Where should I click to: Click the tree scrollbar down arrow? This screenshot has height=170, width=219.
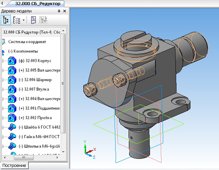[x=63, y=152]
